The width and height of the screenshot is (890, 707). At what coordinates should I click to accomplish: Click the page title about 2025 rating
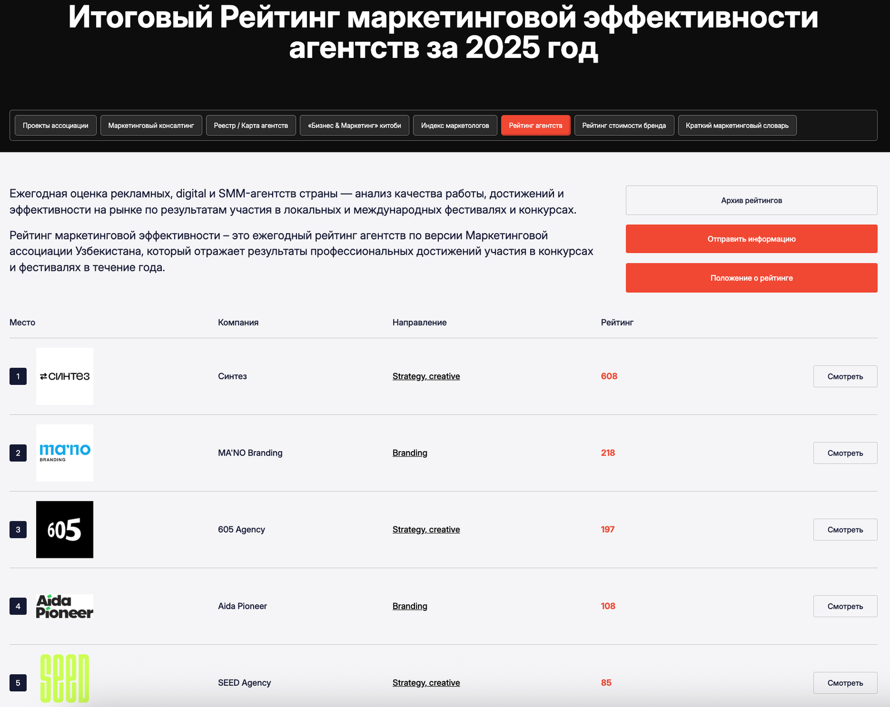[x=443, y=32]
